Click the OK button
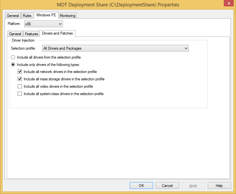The width and height of the screenshot is (236, 194). coord(141,186)
